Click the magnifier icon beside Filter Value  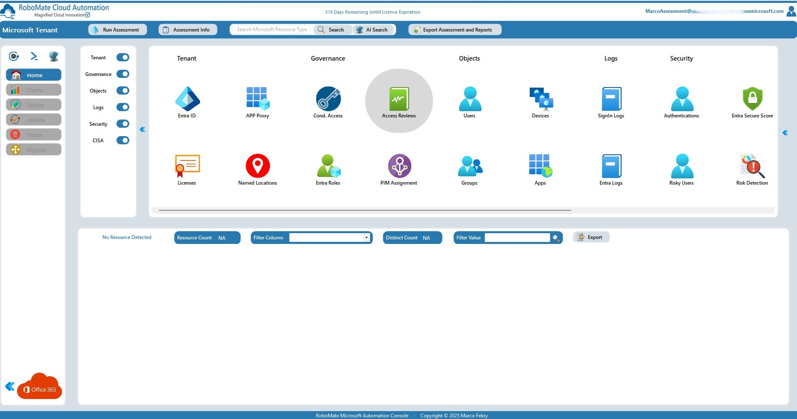[555, 238]
